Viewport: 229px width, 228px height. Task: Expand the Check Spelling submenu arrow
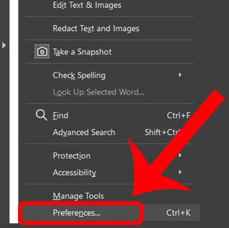tap(180, 75)
